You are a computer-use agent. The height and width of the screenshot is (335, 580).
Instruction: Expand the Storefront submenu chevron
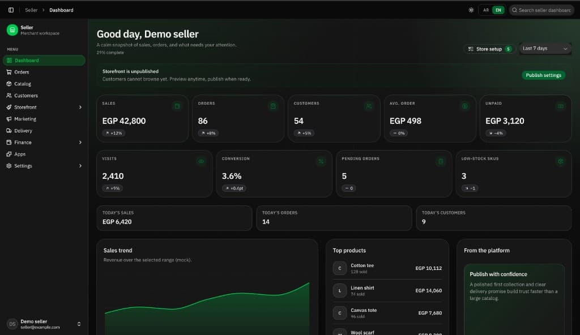tap(80, 107)
